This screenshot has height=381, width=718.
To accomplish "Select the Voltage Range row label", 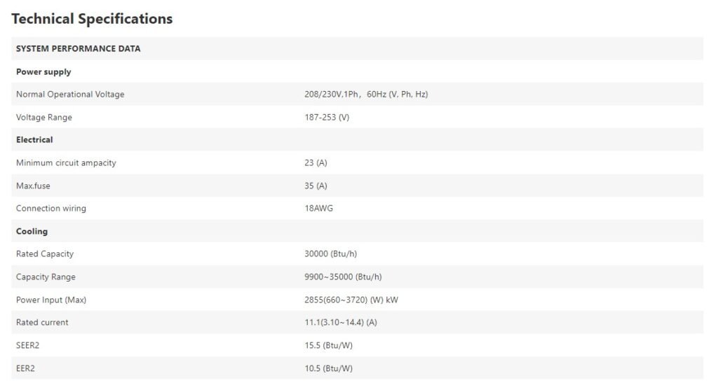I will (44, 117).
